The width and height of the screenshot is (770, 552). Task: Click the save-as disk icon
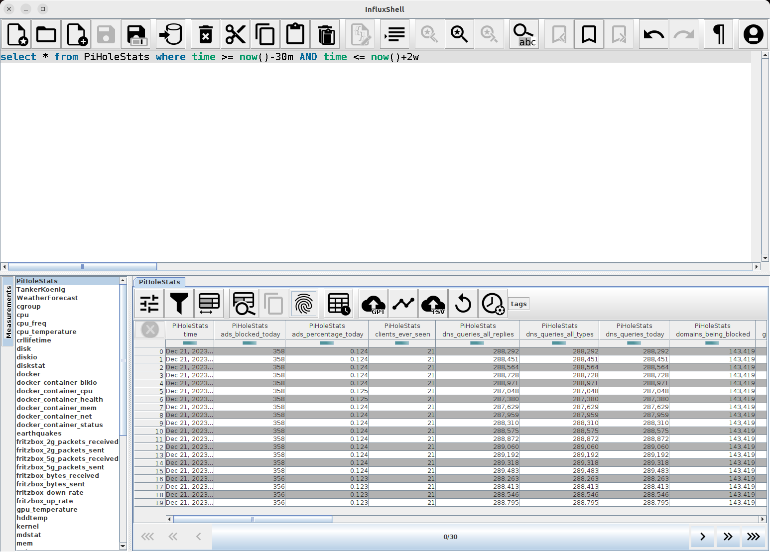pos(136,34)
